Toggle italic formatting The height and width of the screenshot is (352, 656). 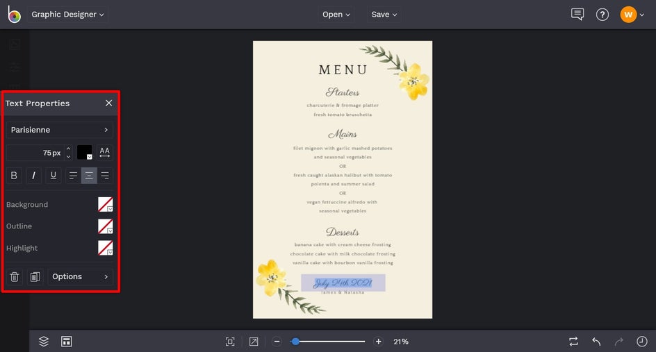[x=33, y=176]
